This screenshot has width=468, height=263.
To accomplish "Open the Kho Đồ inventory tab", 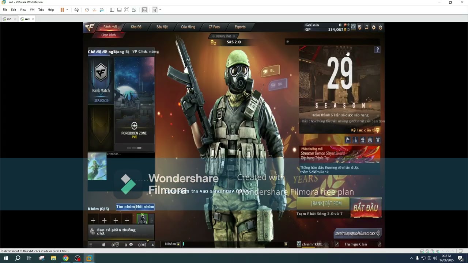I will point(136,27).
